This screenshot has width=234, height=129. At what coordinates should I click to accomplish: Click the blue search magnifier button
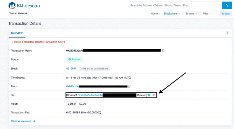(x=226, y=5)
